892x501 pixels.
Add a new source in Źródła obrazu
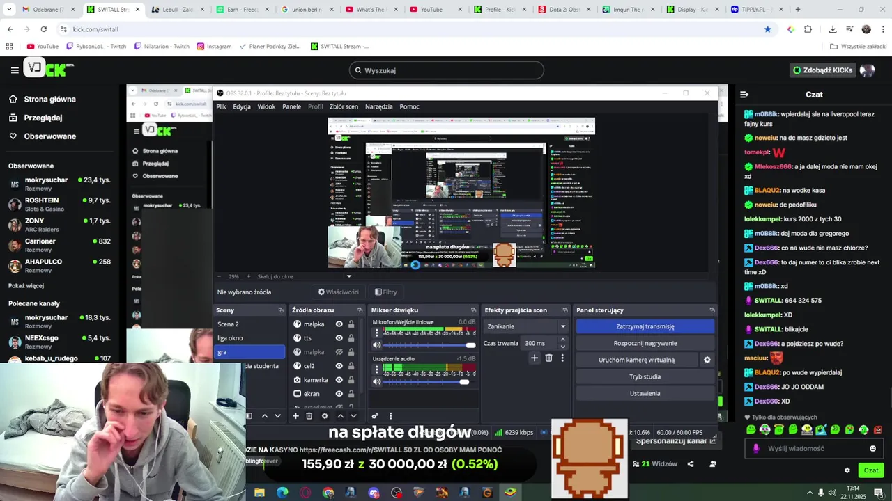coord(295,416)
